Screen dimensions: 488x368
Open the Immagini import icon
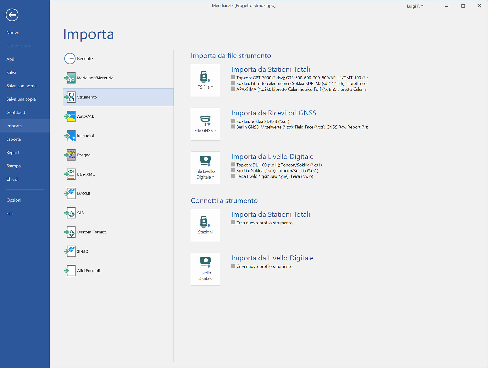(70, 136)
